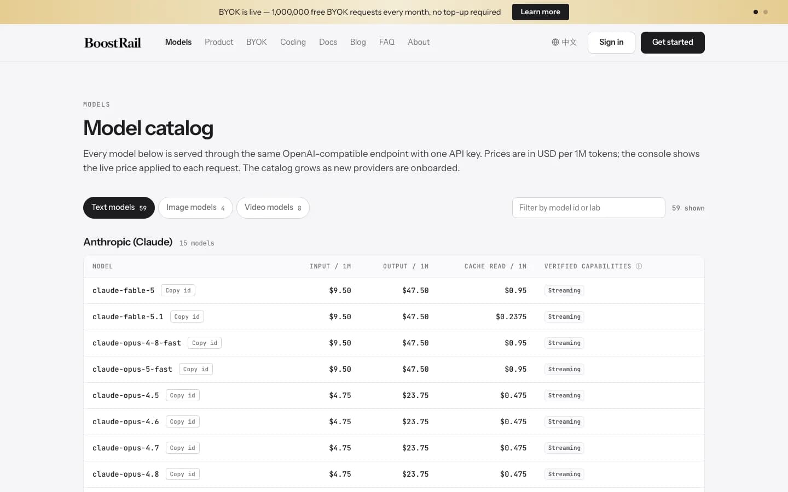Click the Get started button
788x492 pixels.
(x=673, y=43)
